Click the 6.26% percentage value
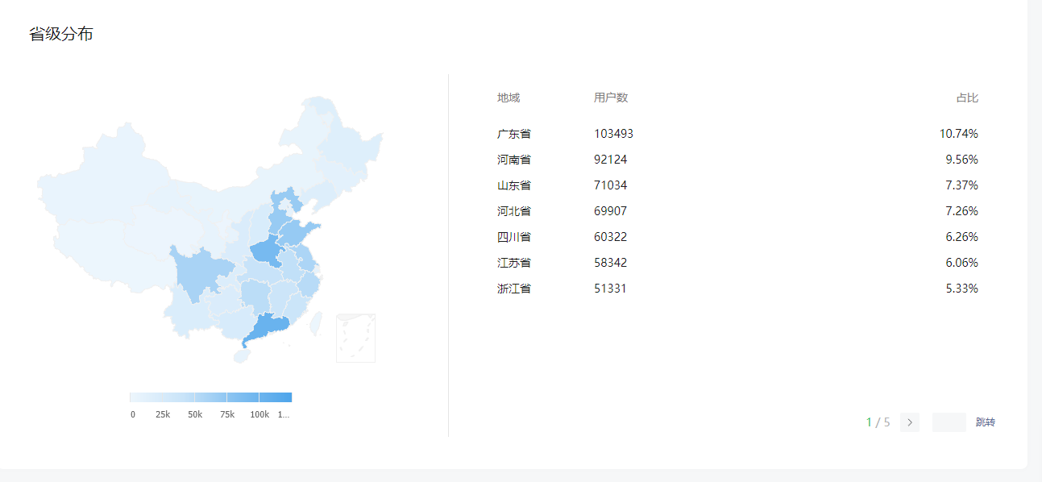The height and width of the screenshot is (482, 1042). [962, 237]
